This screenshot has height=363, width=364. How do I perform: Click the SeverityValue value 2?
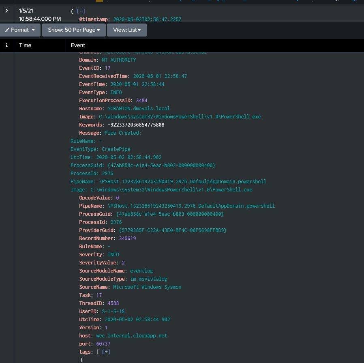click(x=123, y=263)
